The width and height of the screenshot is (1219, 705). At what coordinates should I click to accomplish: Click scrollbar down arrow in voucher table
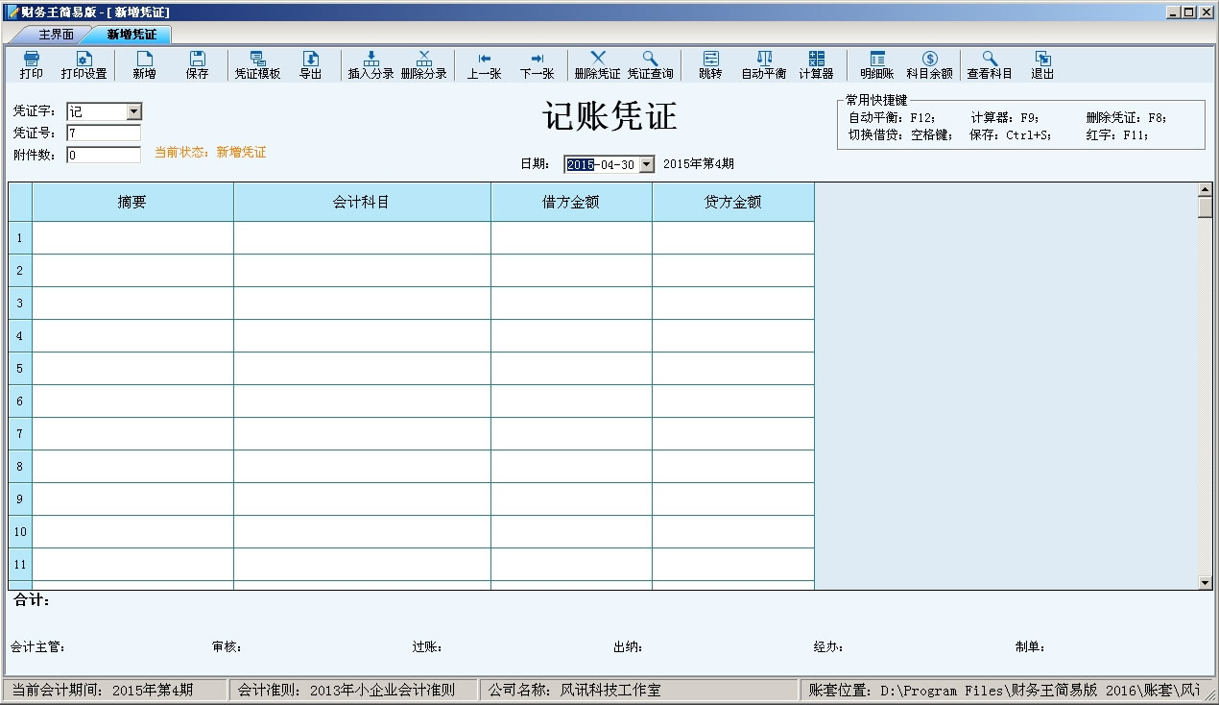1205,582
